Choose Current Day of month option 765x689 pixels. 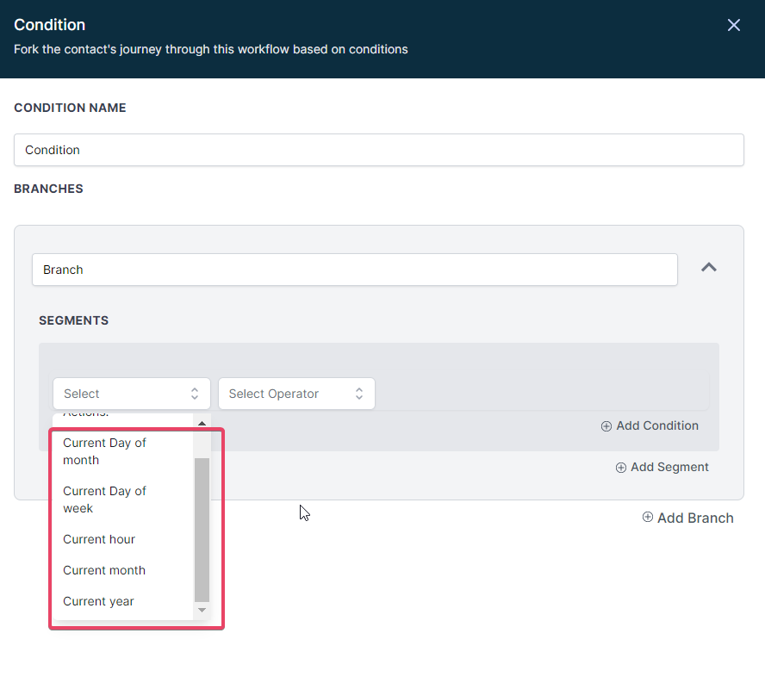[104, 451]
